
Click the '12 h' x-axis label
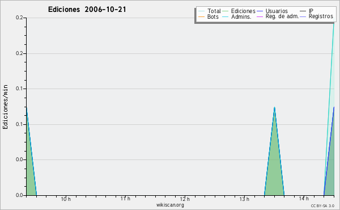185,199
